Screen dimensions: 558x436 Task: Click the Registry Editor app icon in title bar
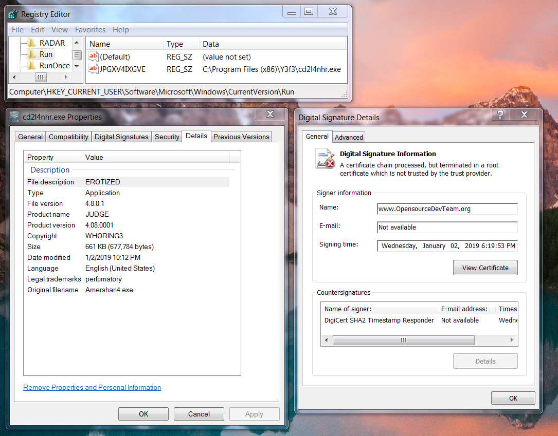point(13,14)
